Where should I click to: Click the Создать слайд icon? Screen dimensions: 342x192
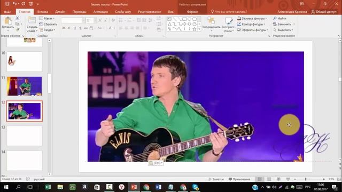[32, 20]
